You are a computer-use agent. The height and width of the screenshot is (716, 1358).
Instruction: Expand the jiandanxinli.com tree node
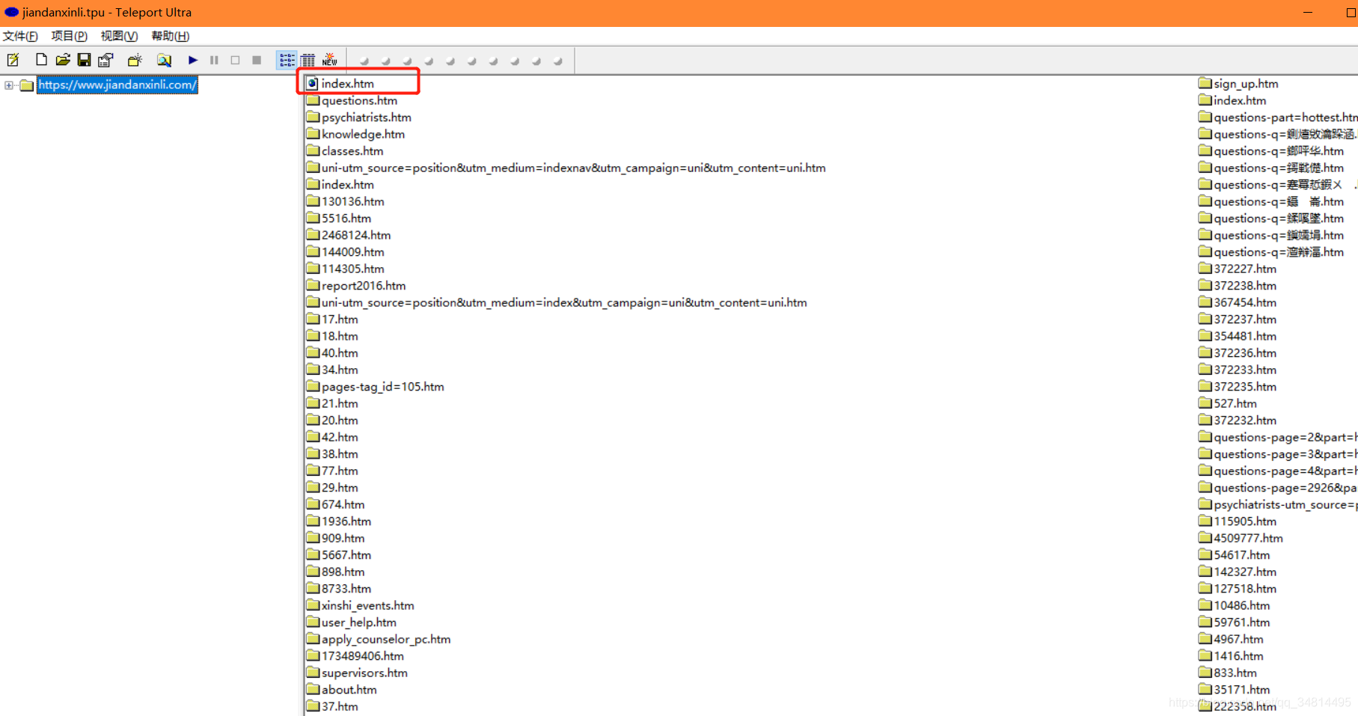click(x=9, y=85)
